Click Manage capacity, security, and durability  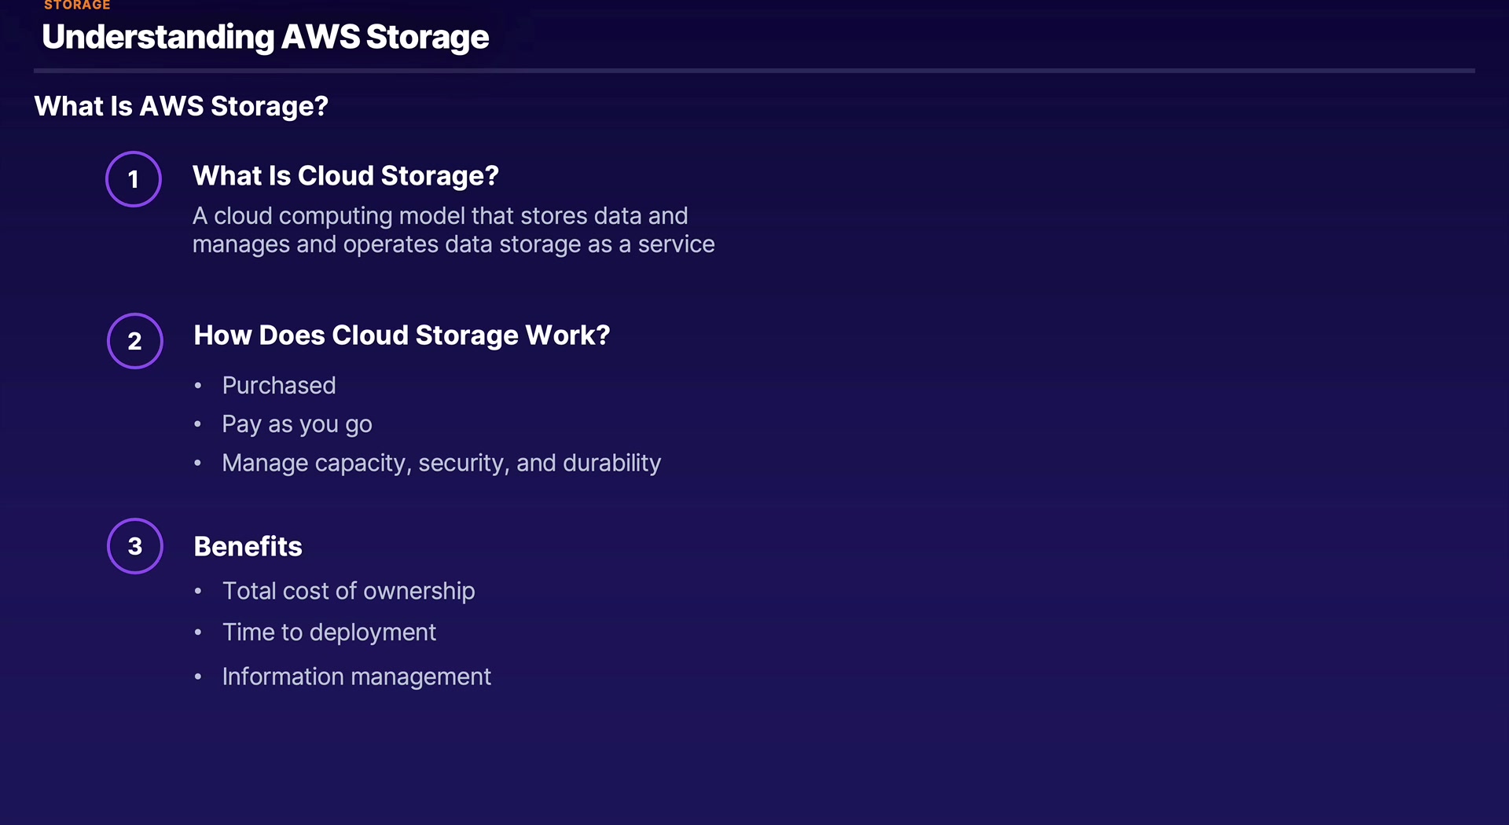(441, 463)
